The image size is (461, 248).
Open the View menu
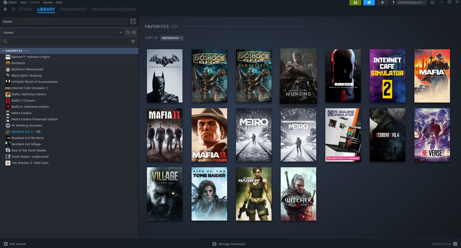23,3
